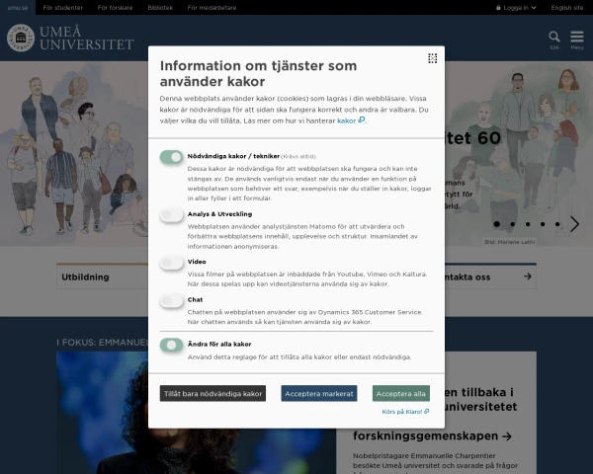Click the external link icon after kakor
Image resolution: width=593 pixels, height=474 pixels.
click(362, 119)
